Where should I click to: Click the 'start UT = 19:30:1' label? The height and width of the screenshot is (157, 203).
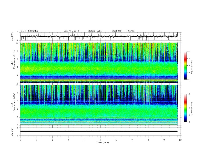pos(124,31)
